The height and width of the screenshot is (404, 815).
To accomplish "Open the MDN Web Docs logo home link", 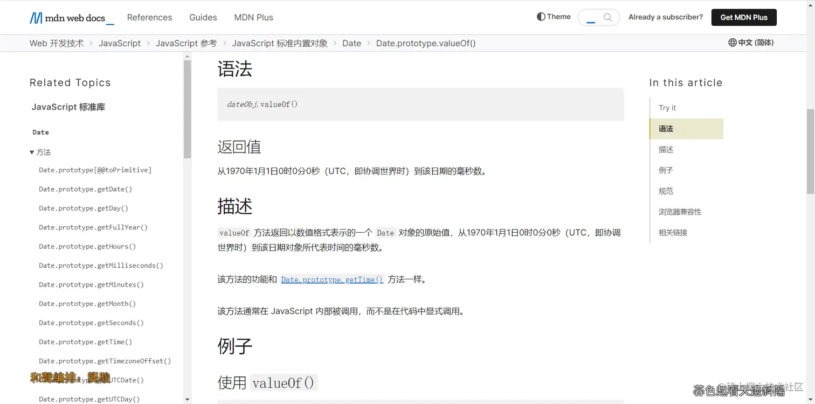I will pyautogui.click(x=72, y=18).
